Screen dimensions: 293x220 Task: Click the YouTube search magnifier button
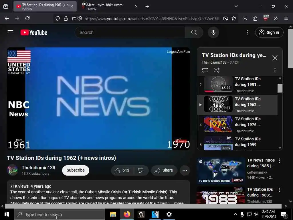(194, 32)
